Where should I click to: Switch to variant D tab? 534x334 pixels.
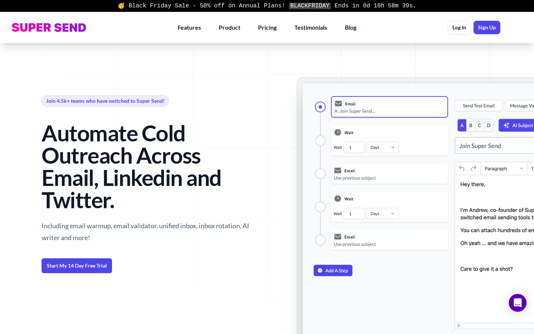(x=488, y=125)
